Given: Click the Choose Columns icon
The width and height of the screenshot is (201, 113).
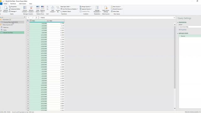Looking at the screenshot, I should (25, 8).
